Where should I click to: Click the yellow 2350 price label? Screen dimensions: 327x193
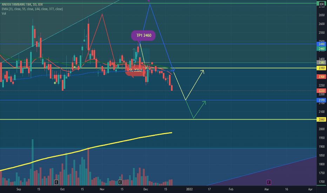322,68
